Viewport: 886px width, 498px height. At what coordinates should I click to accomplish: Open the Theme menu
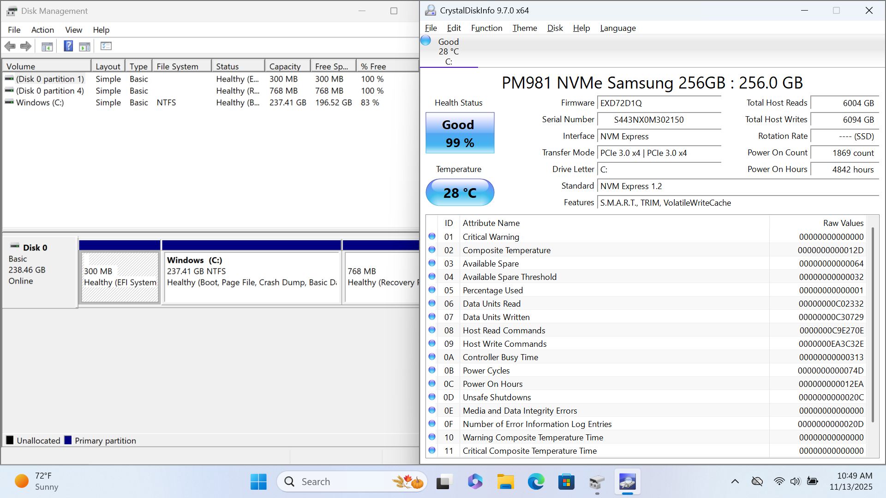click(525, 28)
